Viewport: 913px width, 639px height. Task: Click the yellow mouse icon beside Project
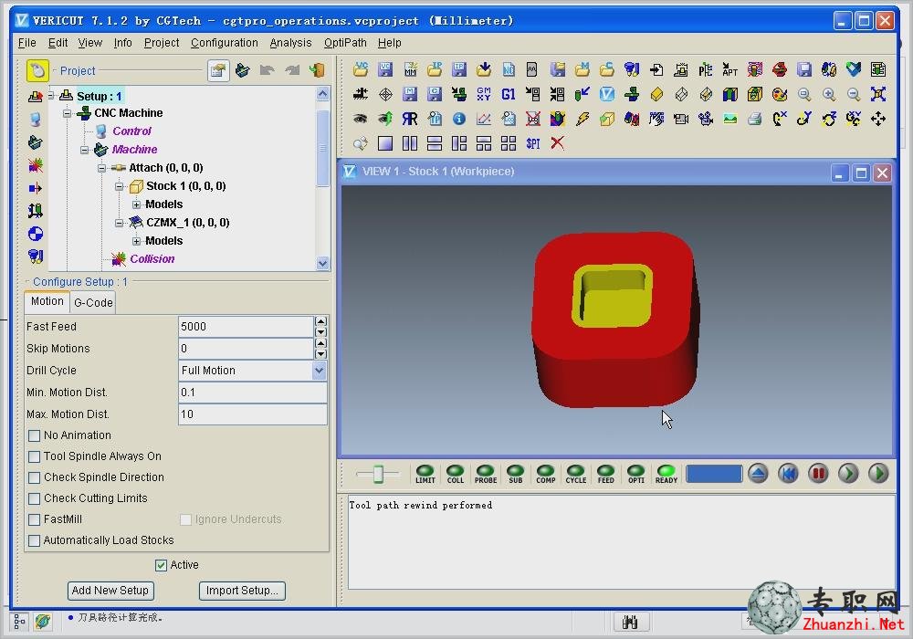tap(37, 70)
